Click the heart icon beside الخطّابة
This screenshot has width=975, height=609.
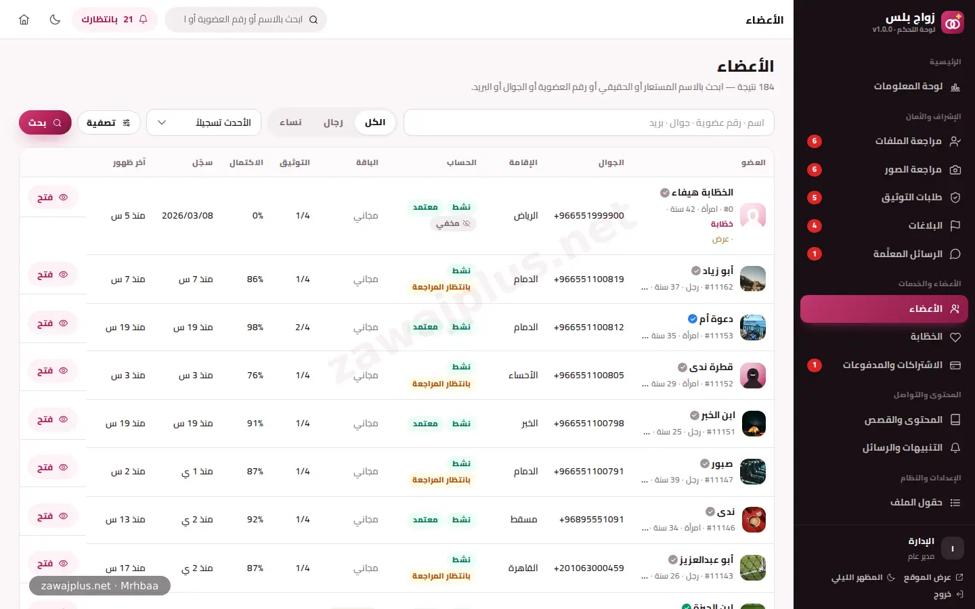click(955, 337)
